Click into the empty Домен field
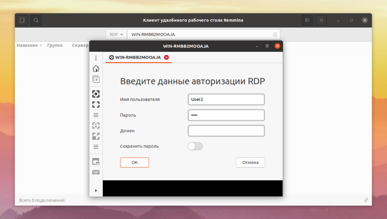 [x=226, y=131]
